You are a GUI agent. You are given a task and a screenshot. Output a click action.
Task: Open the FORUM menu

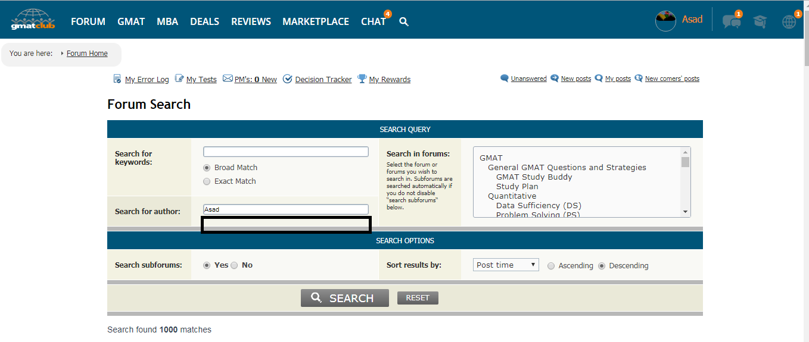tap(88, 21)
